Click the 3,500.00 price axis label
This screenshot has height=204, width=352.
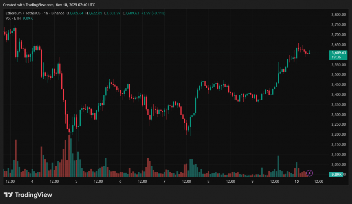click(x=338, y=75)
